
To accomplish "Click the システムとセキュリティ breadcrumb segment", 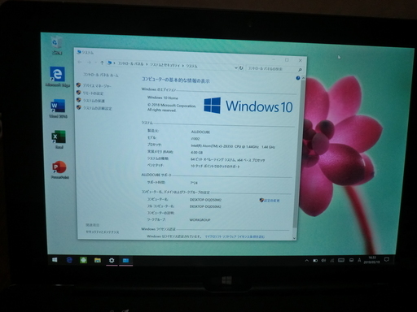I will pos(165,65).
